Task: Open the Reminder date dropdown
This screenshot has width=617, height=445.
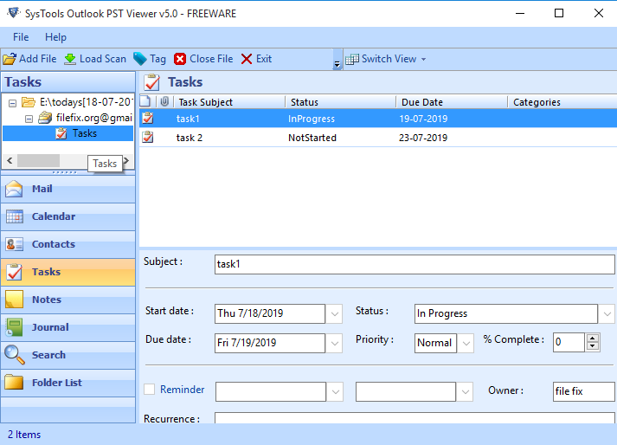Action: (335, 392)
